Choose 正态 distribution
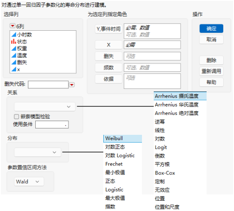The width and height of the screenshot is (234, 211). [123, 181]
